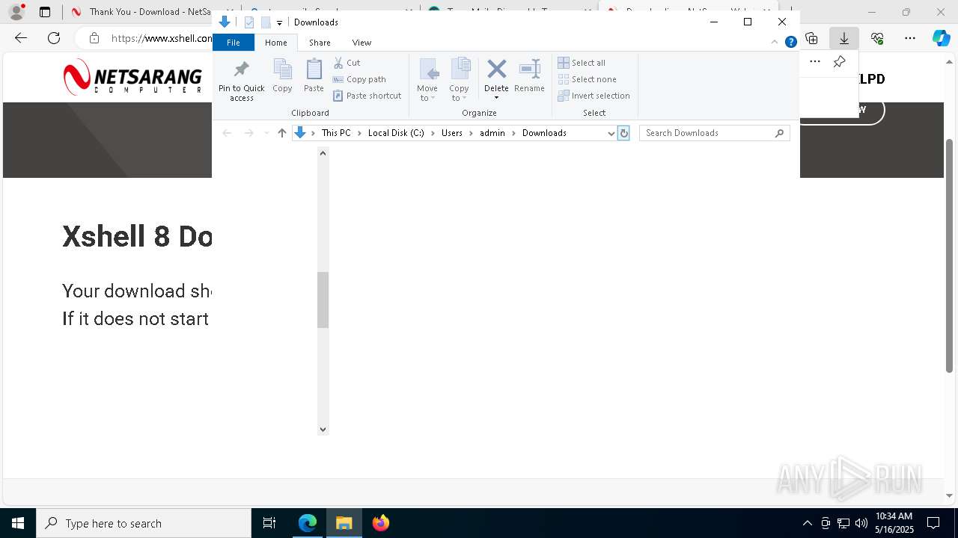Click the Copy icon in Clipboard group
Screen dimensions: 958x538
click(x=282, y=75)
